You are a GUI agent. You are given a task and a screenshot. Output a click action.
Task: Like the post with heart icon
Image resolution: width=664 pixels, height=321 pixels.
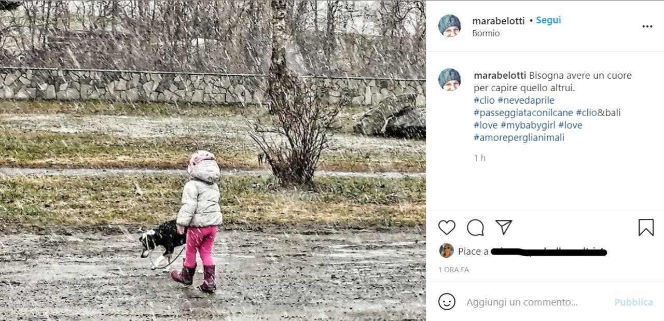tap(447, 228)
